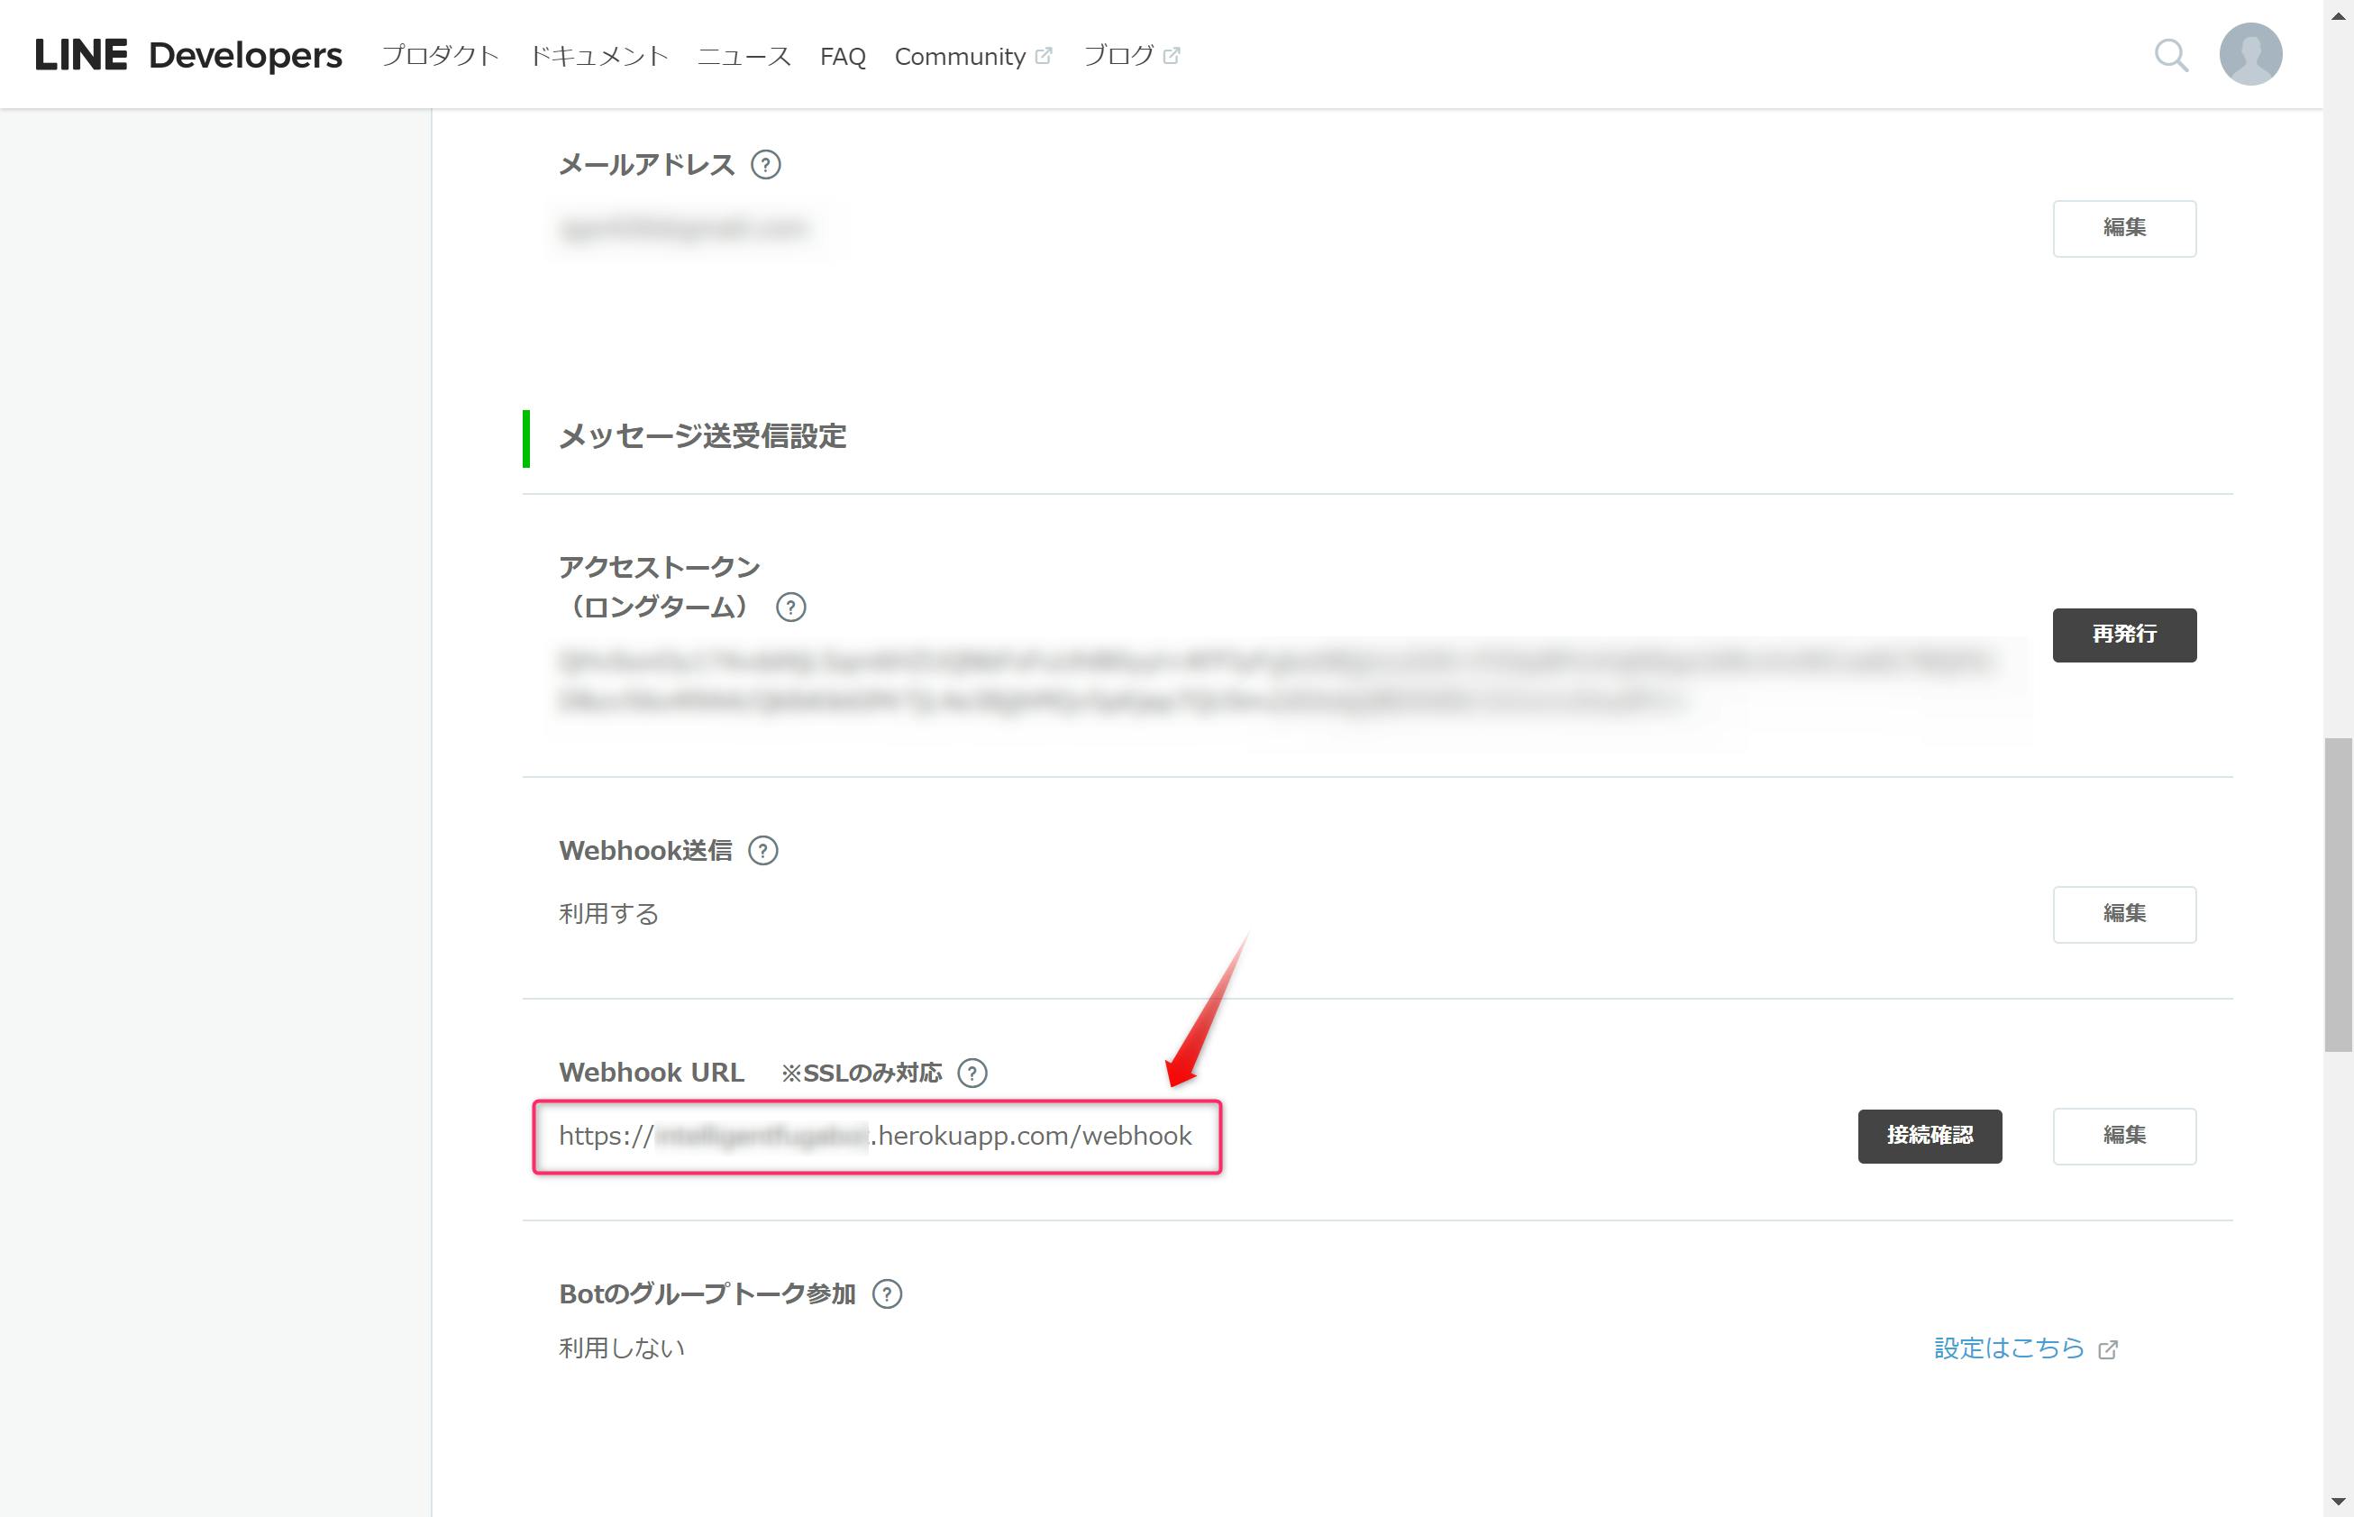Go to the ニュース page
This screenshot has width=2354, height=1517.
click(744, 56)
